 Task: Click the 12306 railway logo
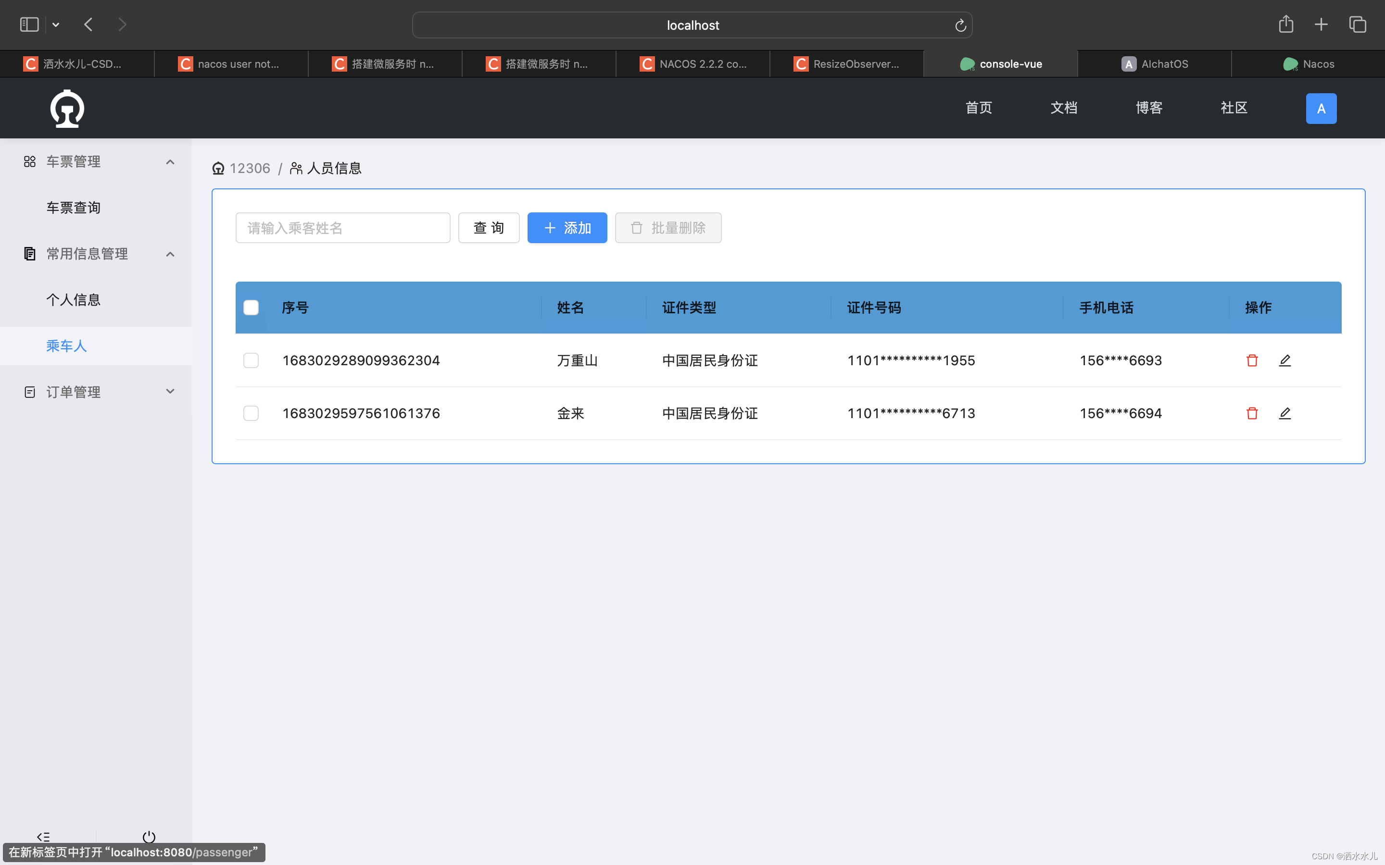67,108
